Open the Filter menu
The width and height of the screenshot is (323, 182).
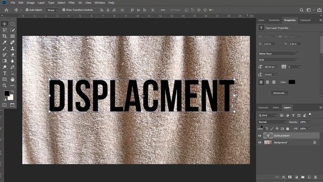tap(72, 3)
